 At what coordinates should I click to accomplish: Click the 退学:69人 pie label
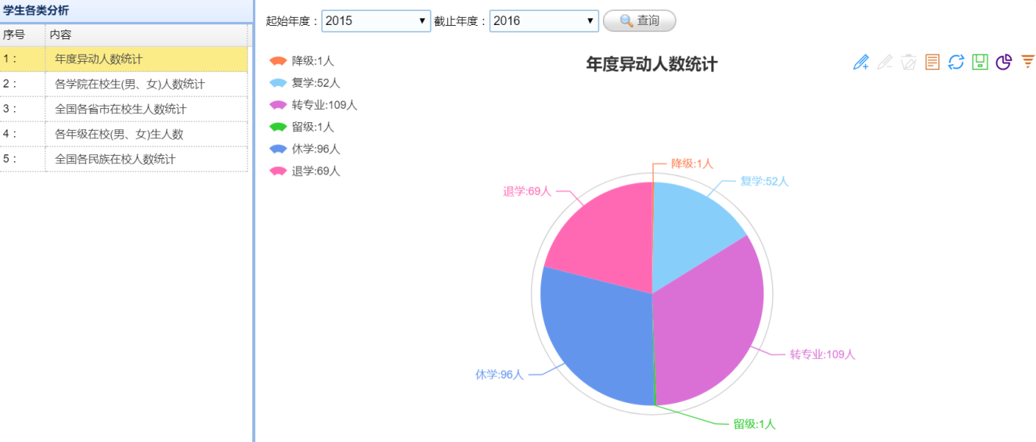[x=527, y=191]
